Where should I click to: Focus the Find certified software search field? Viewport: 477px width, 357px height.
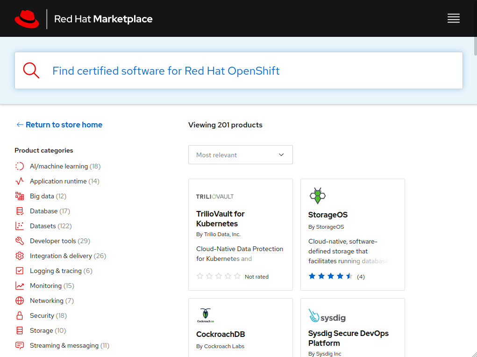point(239,70)
